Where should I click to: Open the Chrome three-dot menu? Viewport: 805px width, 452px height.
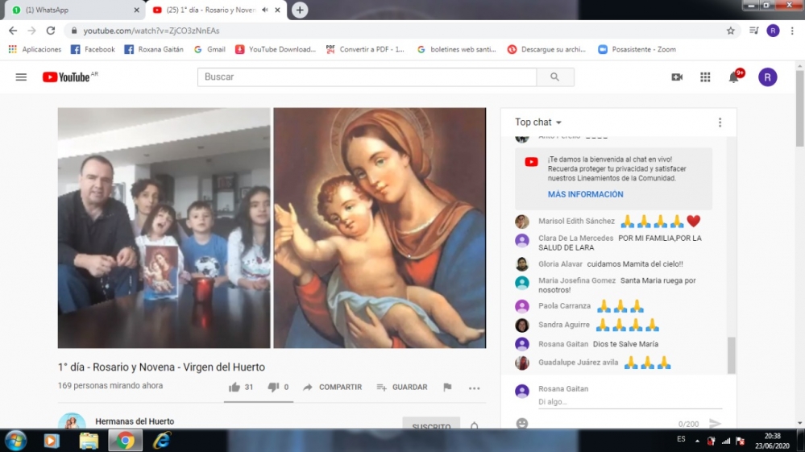[792, 31]
